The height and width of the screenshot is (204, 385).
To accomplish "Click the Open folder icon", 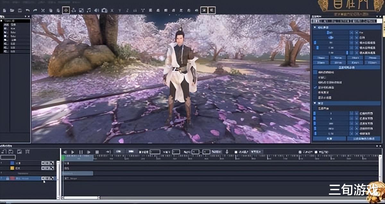I will click(x=12, y=11).
